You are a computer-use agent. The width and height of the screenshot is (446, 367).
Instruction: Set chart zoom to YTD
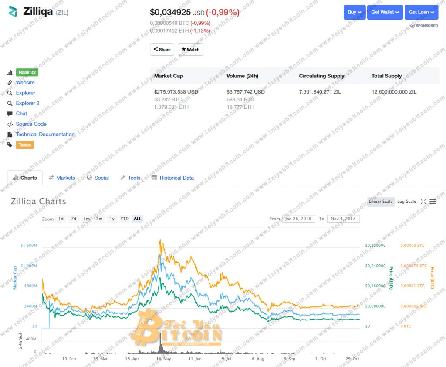coord(125,219)
